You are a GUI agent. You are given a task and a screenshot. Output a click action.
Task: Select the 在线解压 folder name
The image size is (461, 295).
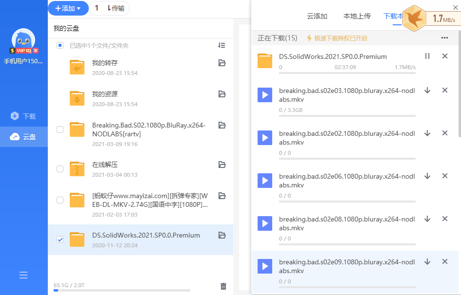[105, 165]
